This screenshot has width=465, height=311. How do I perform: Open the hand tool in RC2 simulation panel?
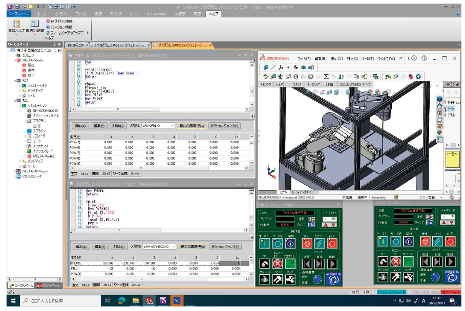396,276
